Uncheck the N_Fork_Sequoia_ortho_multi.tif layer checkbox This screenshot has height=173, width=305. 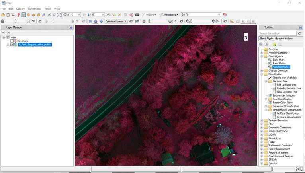point(12,45)
